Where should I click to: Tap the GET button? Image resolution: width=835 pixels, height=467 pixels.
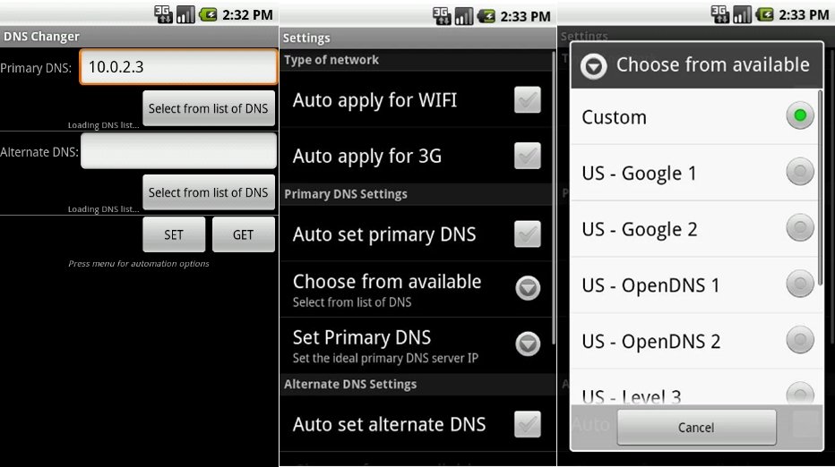[x=244, y=234]
